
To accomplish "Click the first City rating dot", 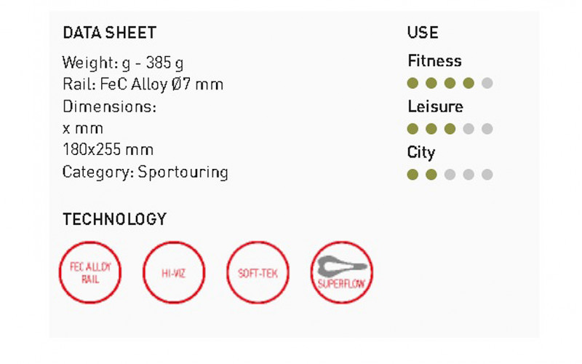I will (412, 175).
